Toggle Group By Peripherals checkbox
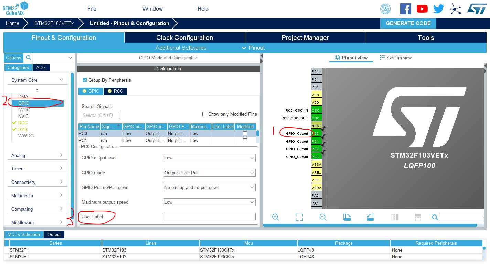Screen dimensions: 490x265 pyautogui.click(x=85, y=80)
